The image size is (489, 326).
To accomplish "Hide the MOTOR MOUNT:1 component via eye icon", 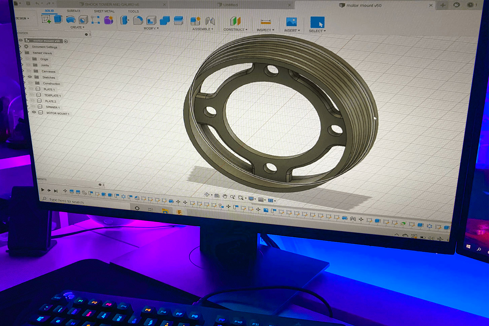I will coord(34,112).
